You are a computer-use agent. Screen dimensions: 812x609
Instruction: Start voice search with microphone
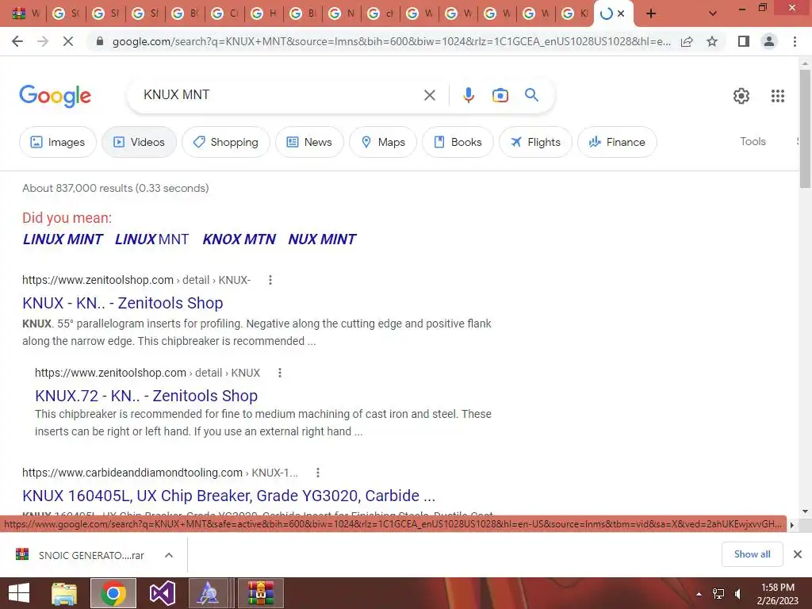pos(468,95)
